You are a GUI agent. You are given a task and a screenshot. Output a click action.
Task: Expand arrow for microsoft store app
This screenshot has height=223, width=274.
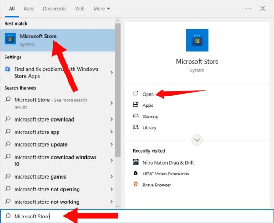coord(111,132)
